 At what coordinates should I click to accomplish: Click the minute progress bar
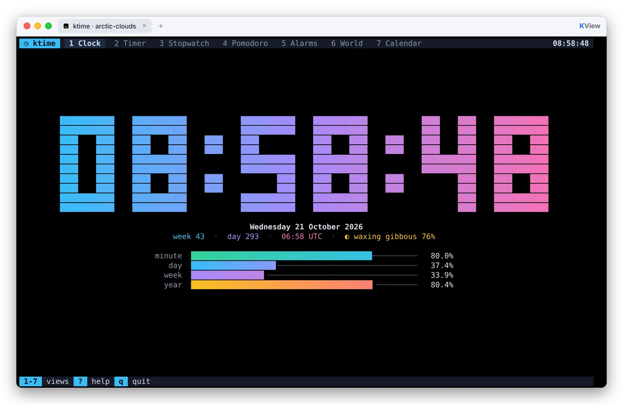(304, 256)
